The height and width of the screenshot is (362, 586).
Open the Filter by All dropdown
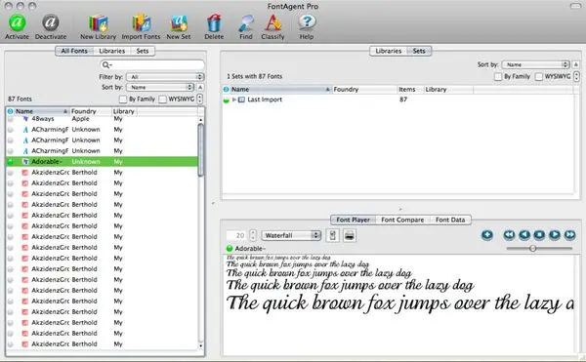[165, 77]
